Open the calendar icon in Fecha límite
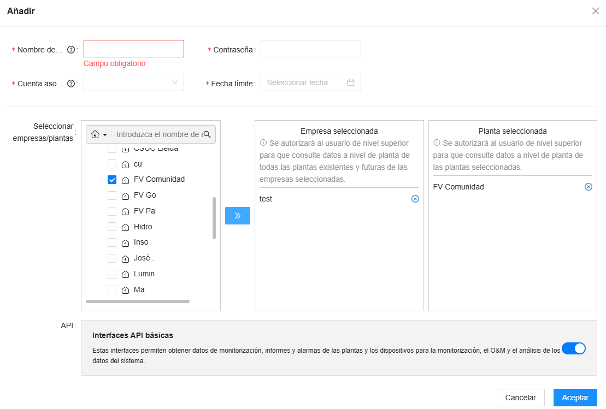Image resolution: width=606 pixels, height=409 pixels. click(x=350, y=82)
